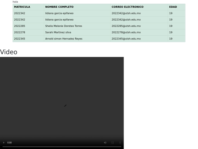Select the name Sarahi Martinez silva

point(58,32)
